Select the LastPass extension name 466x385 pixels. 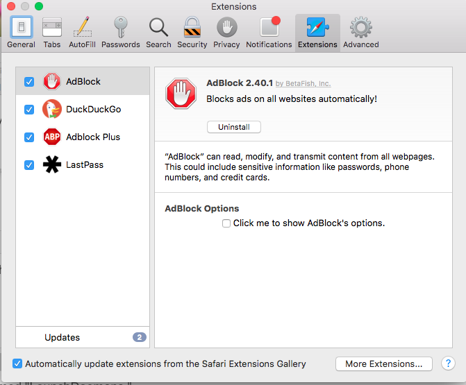tap(85, 164)
